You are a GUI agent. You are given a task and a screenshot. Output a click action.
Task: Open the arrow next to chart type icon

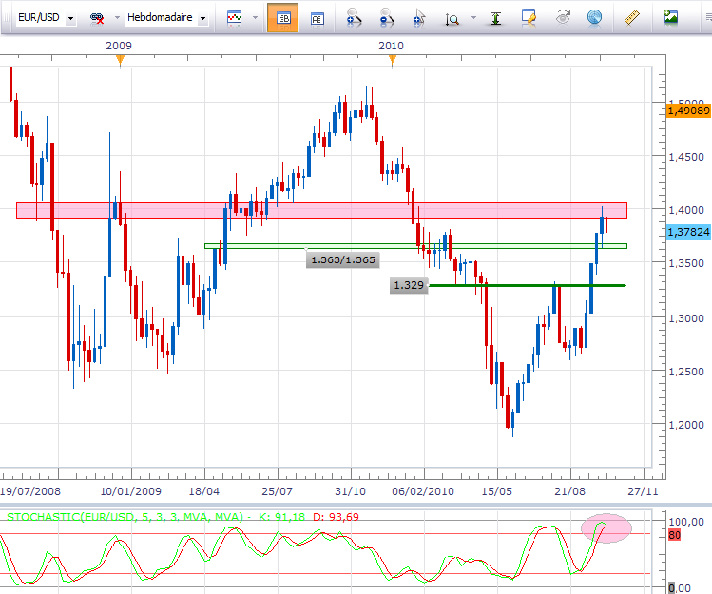[x=254, y=18]
